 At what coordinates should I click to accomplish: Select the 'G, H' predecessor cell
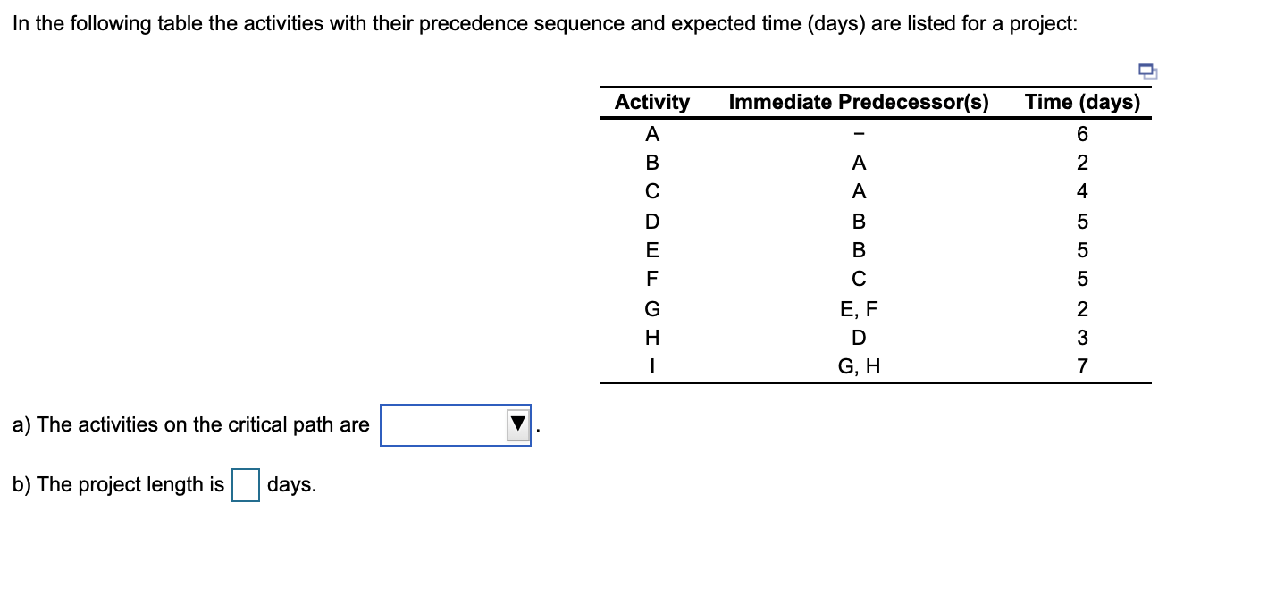coord(859,366)
